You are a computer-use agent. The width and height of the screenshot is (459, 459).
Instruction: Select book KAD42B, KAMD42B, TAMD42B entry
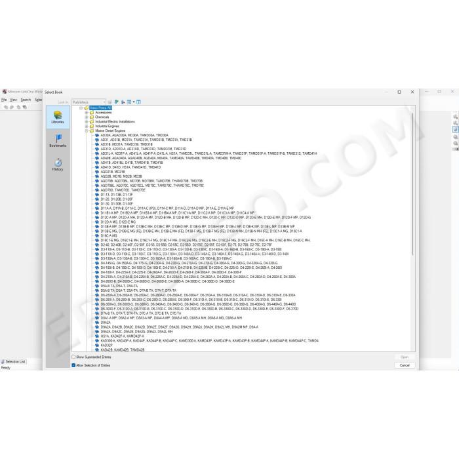coord(123,349)
